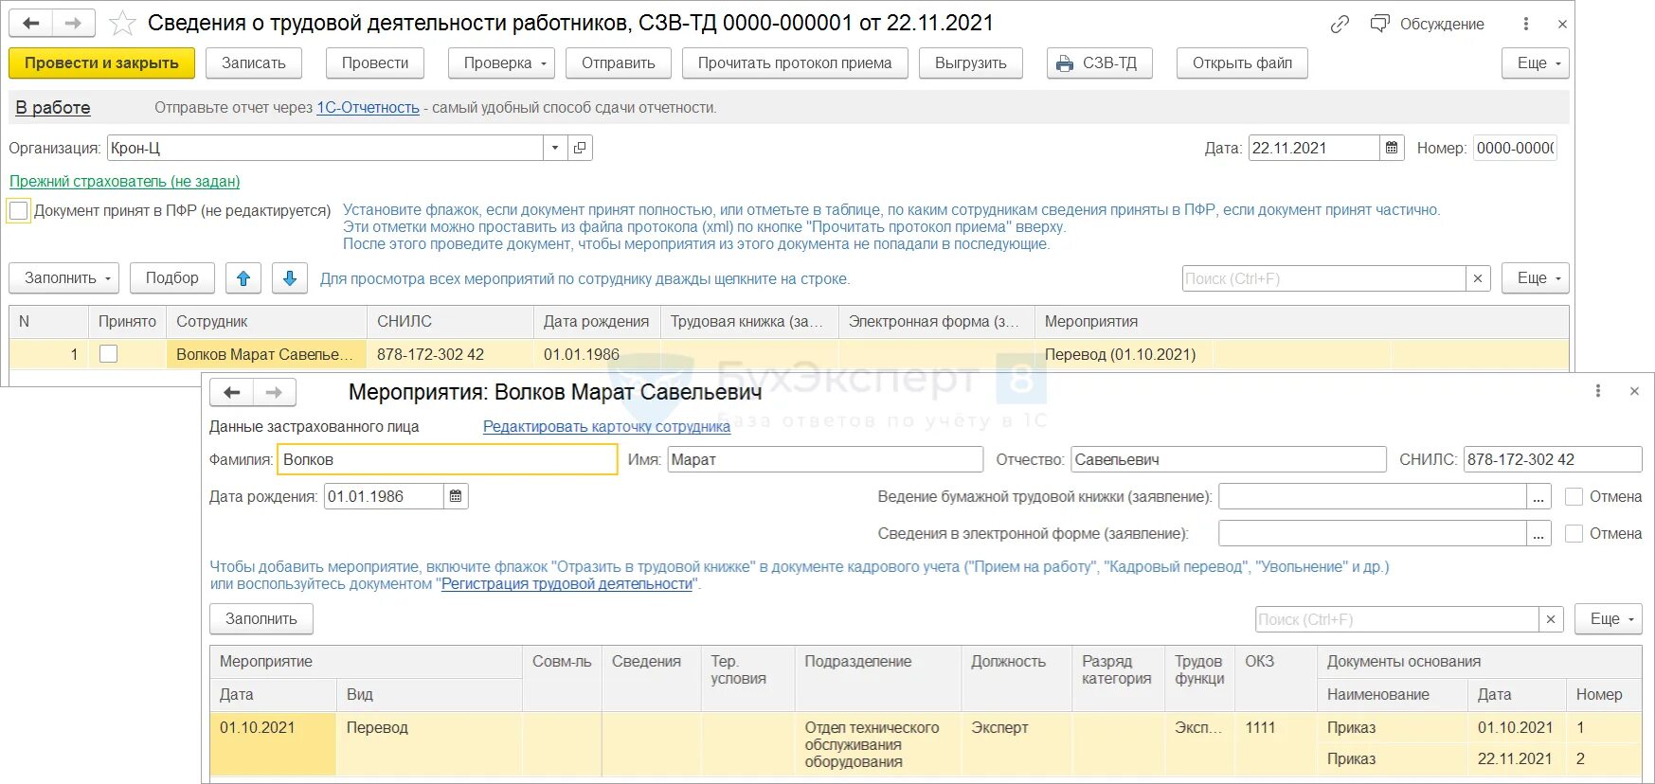Select the Отдел технического обслуживания оборудования cell
The width and height of the screenshot is (1655, 784).
(878, 744)
